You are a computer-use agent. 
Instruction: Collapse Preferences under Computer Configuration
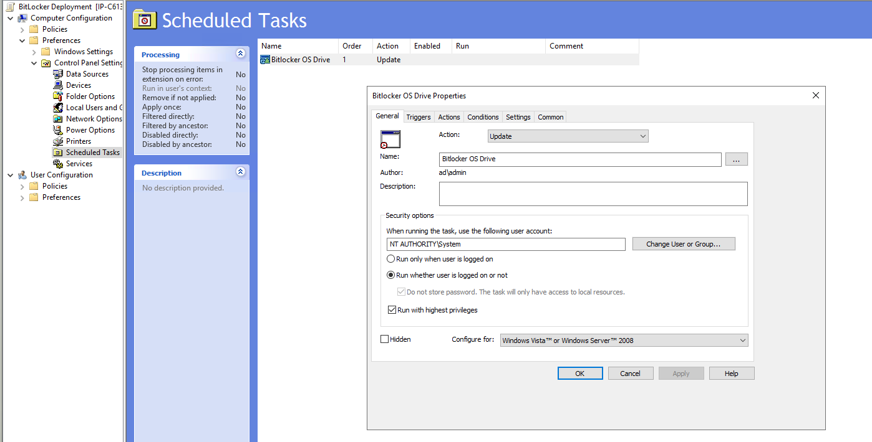click(x=22, y=40)
